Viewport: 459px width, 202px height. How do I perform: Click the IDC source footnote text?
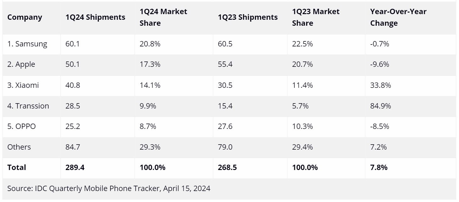[109, 189]
